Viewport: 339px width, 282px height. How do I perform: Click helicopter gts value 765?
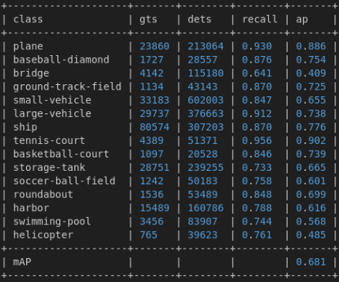(x=149, y=234)
